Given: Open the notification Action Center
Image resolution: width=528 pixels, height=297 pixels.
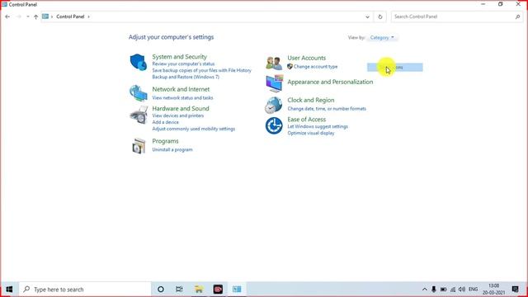Looking at the screenshot, I should click(515, 290).
